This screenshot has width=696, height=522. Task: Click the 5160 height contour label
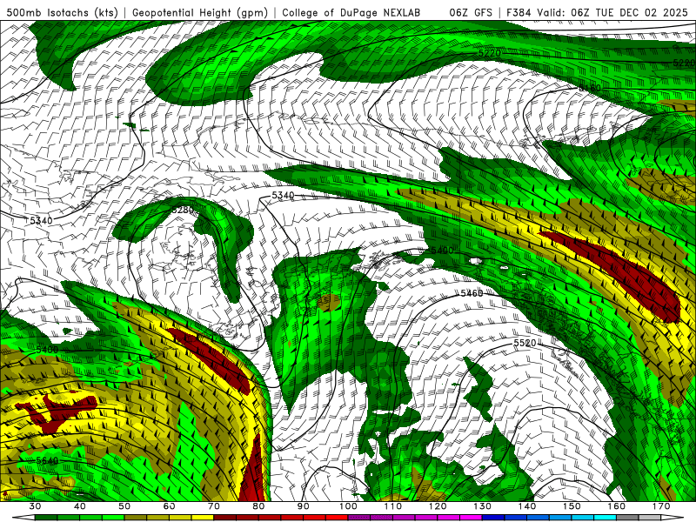point(590,88)
